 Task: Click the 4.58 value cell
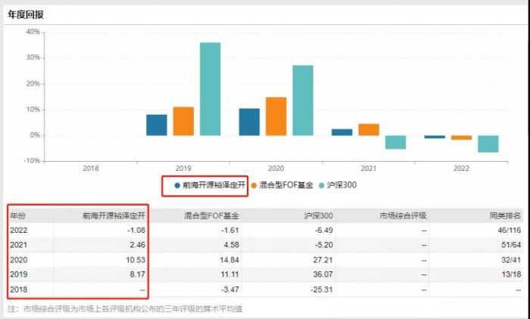pyautogui.click(x=231, y=245)
